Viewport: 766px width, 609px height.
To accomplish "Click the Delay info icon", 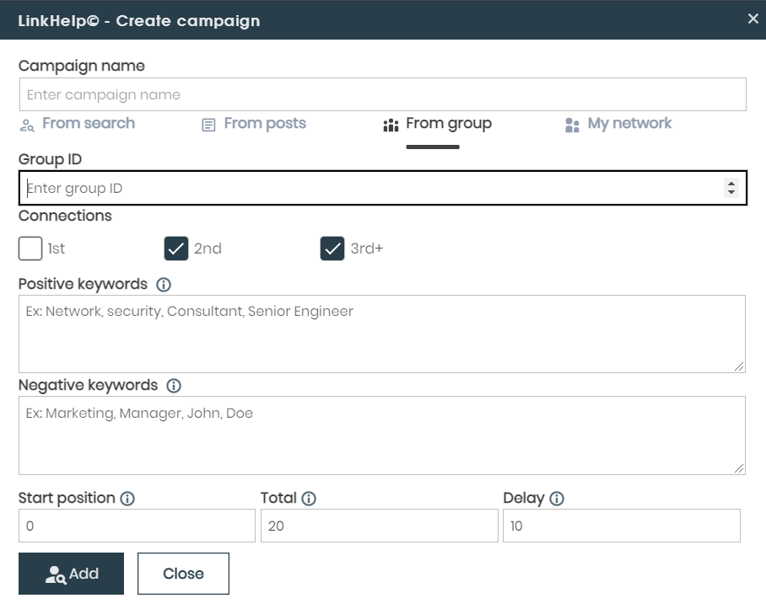I will (557, 499).
